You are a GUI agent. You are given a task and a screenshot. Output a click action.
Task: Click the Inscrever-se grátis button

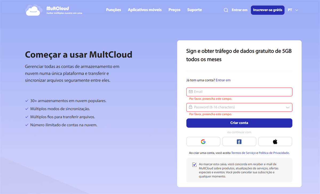point(267,10)
